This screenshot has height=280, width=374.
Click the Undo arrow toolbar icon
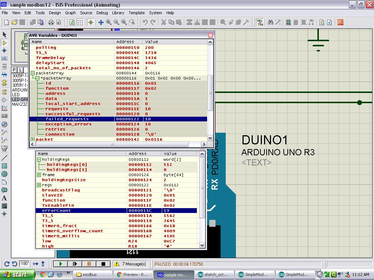point(145,22)
